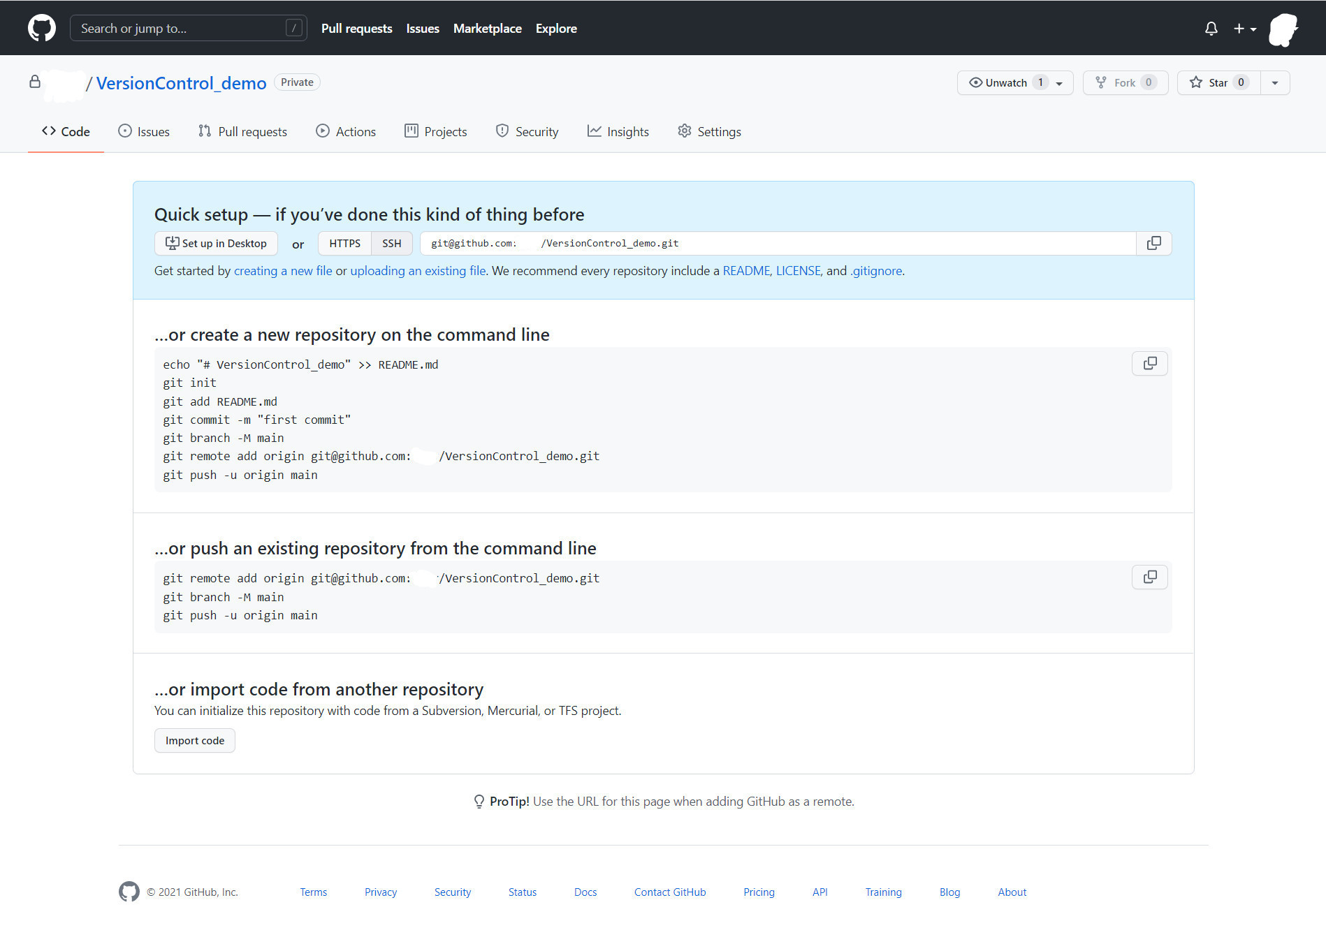
Task: Open the plus create-new menu
Action: coord(1245,29)
